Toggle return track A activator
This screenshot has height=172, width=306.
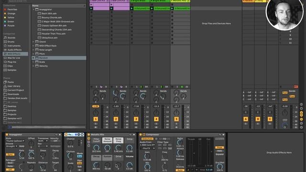(246, 119)
